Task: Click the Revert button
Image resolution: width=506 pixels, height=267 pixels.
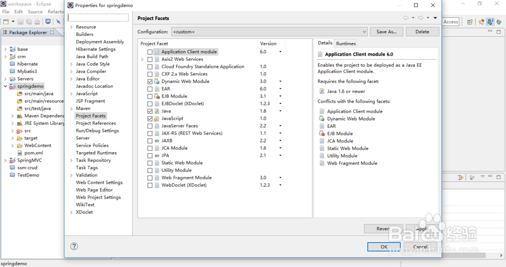Action: pos(383,229)
